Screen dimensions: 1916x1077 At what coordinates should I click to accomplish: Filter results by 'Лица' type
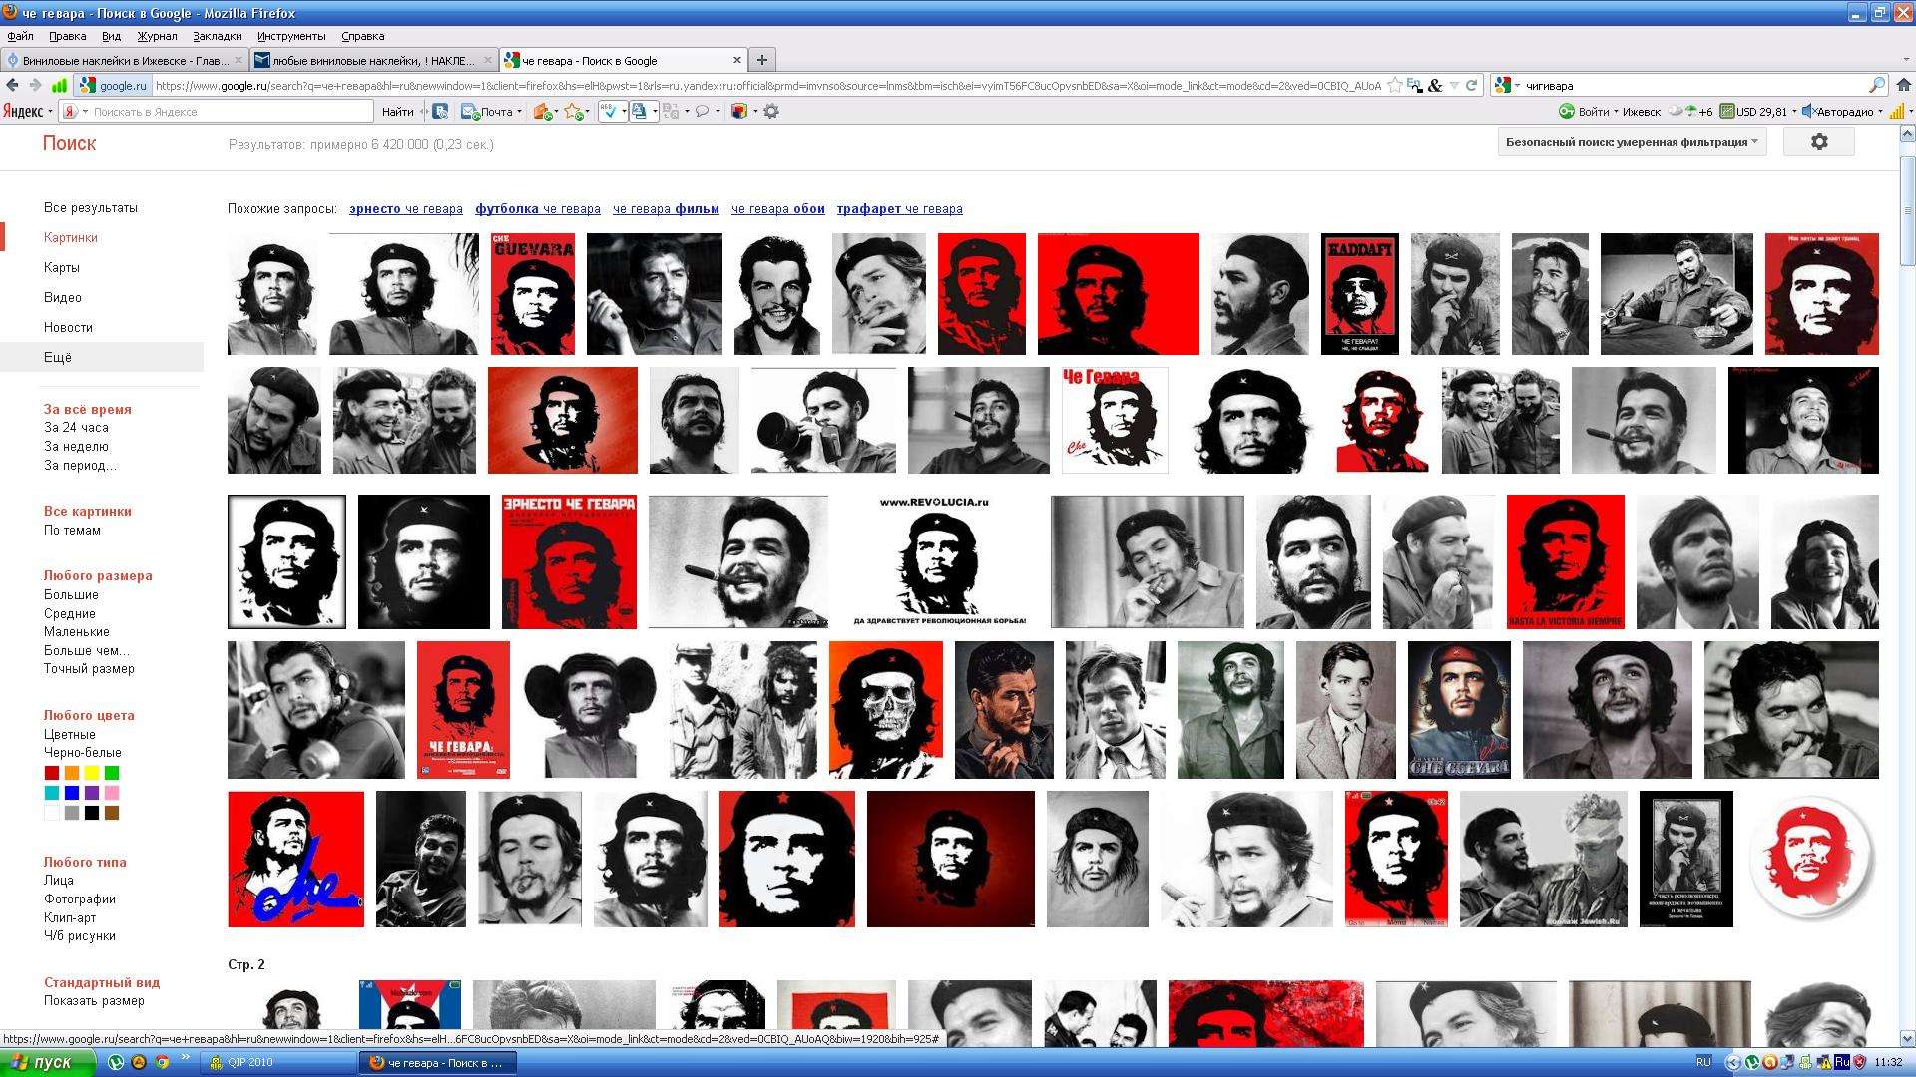click(58, 881)
